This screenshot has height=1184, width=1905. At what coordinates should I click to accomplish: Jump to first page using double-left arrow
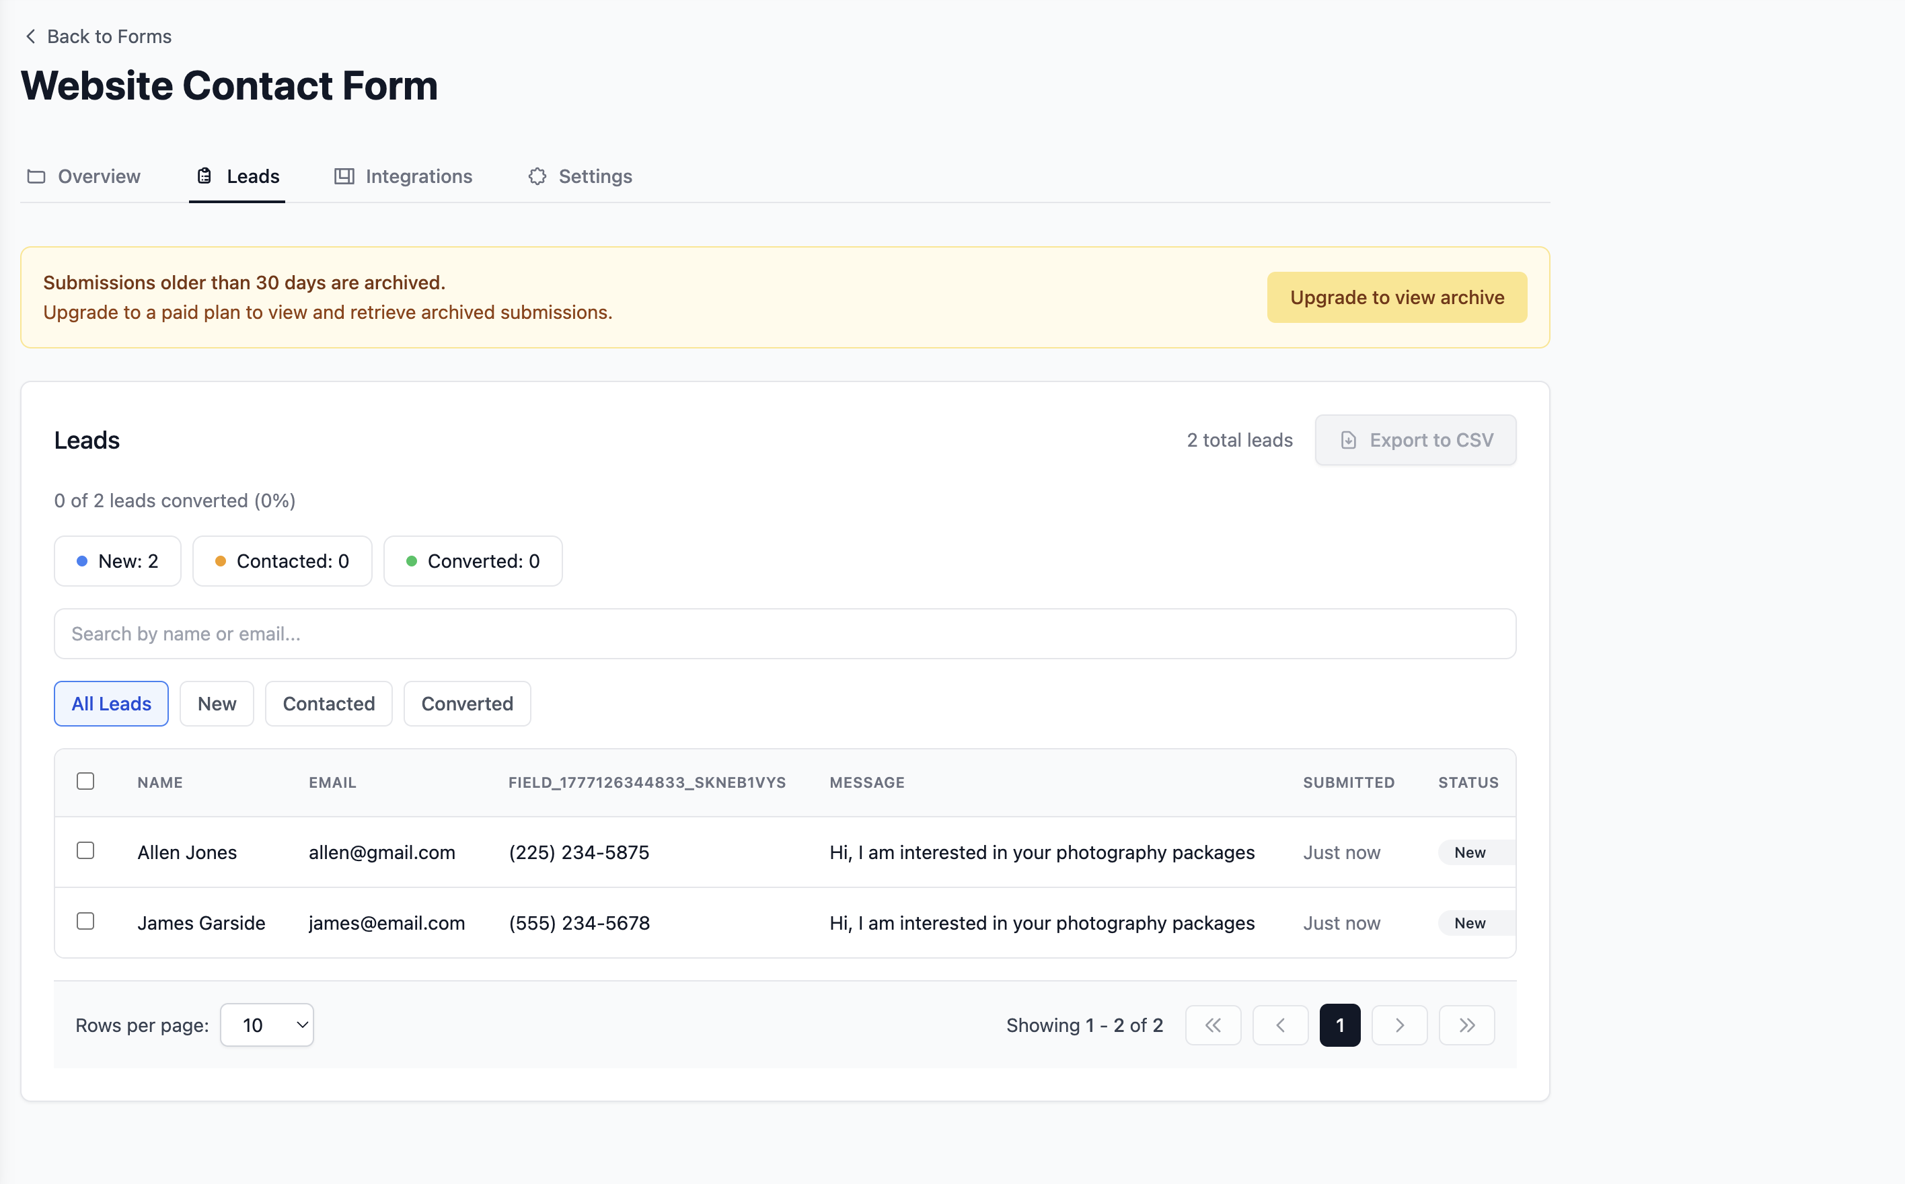pos(1213,1025)
